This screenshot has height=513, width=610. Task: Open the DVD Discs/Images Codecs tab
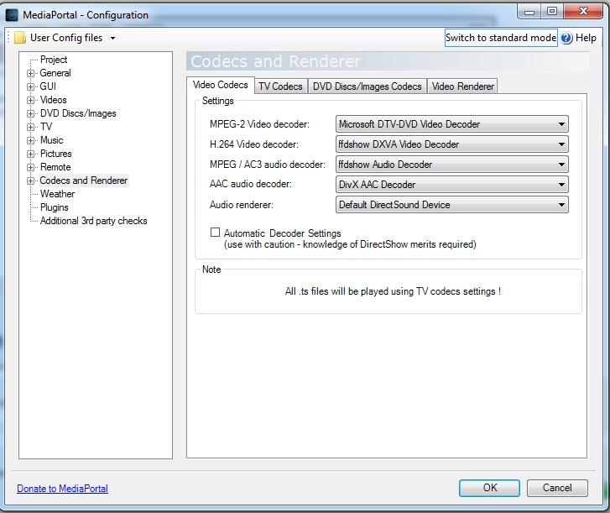368,86
